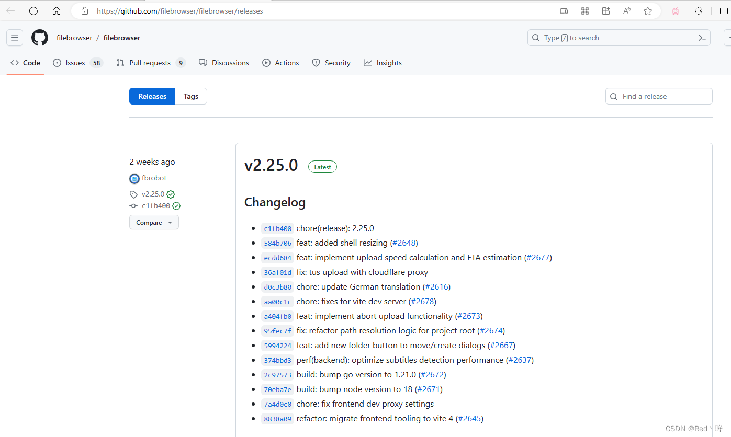Image resolution: width=731 pixels, height=437 pixels.
Task: Open the Code tab
Action: [25, 63]
